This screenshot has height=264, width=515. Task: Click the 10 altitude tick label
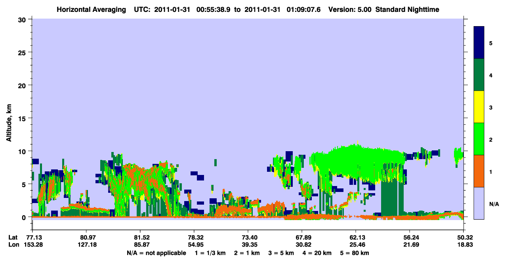[x=23, y=151]
